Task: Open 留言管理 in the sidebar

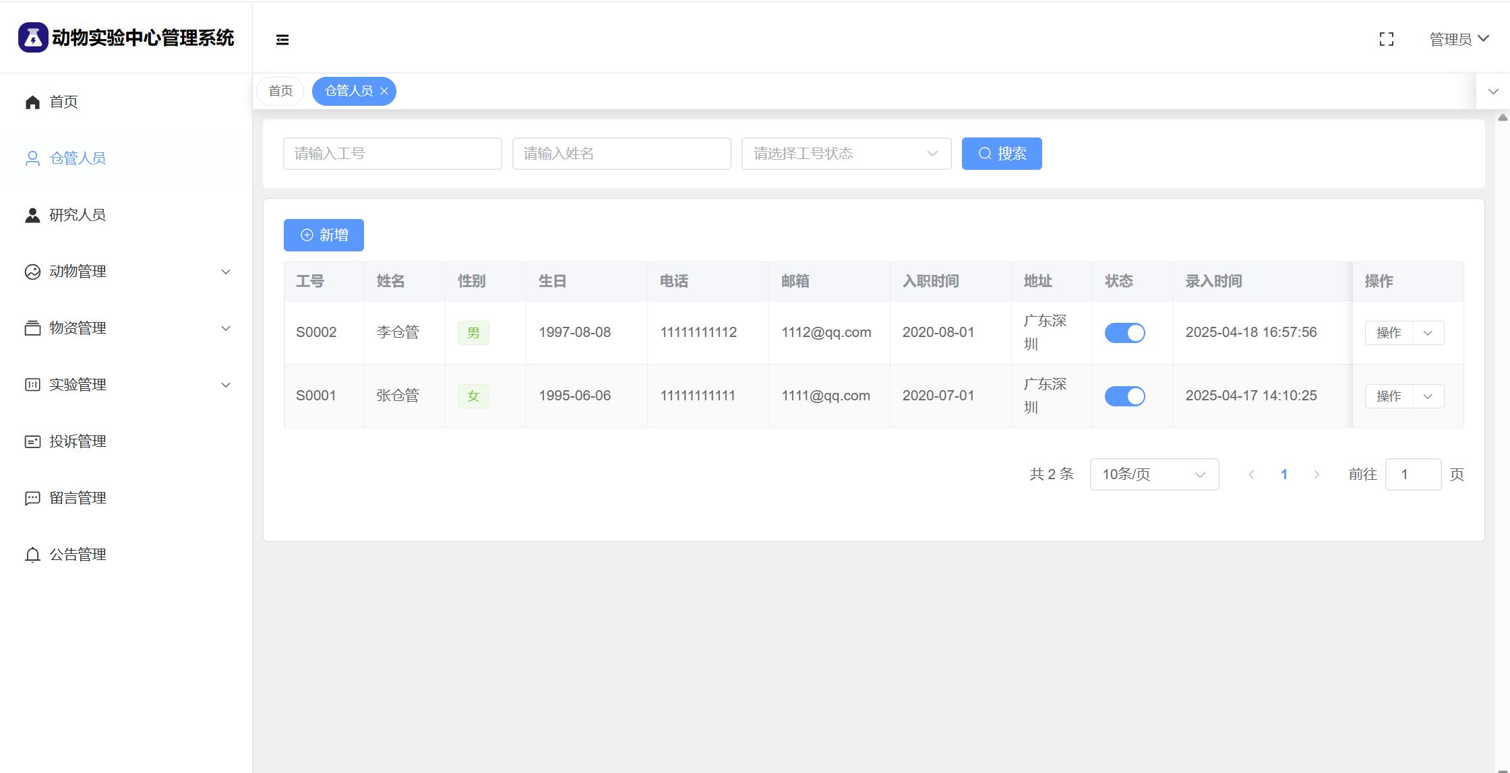Action: (x=78, y=498)
